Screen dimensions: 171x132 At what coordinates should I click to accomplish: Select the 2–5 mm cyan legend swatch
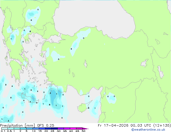click(23, 128)
